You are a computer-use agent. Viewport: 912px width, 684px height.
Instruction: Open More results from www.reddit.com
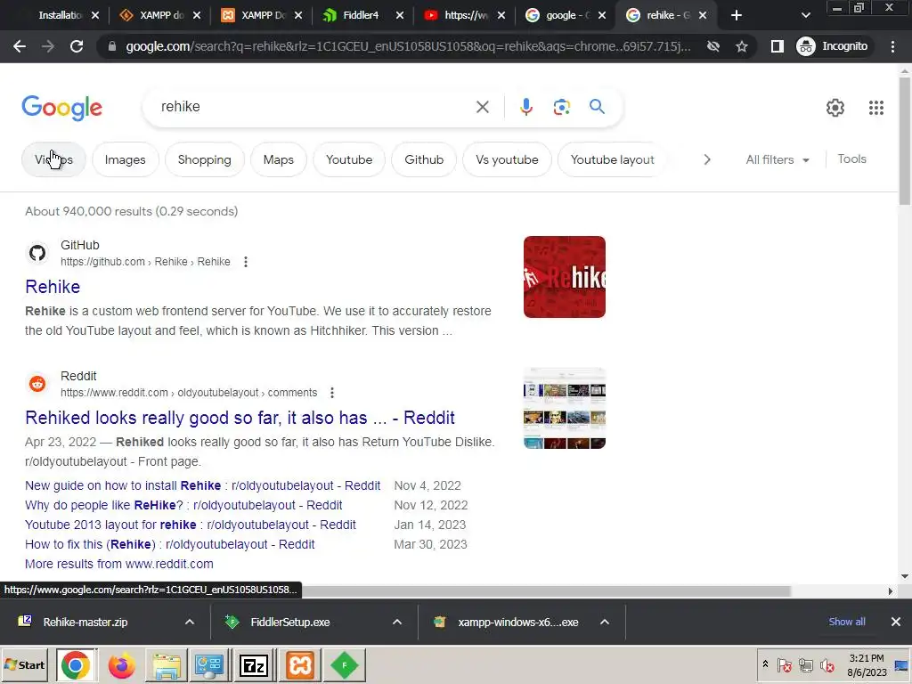pos(118,564)
